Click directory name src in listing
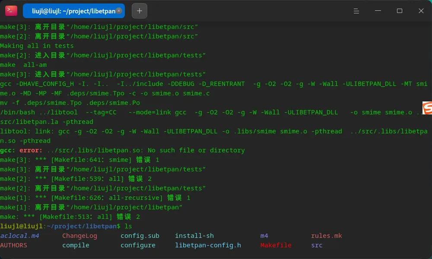Viewport: 432px width, 259px height. point(317,245)
